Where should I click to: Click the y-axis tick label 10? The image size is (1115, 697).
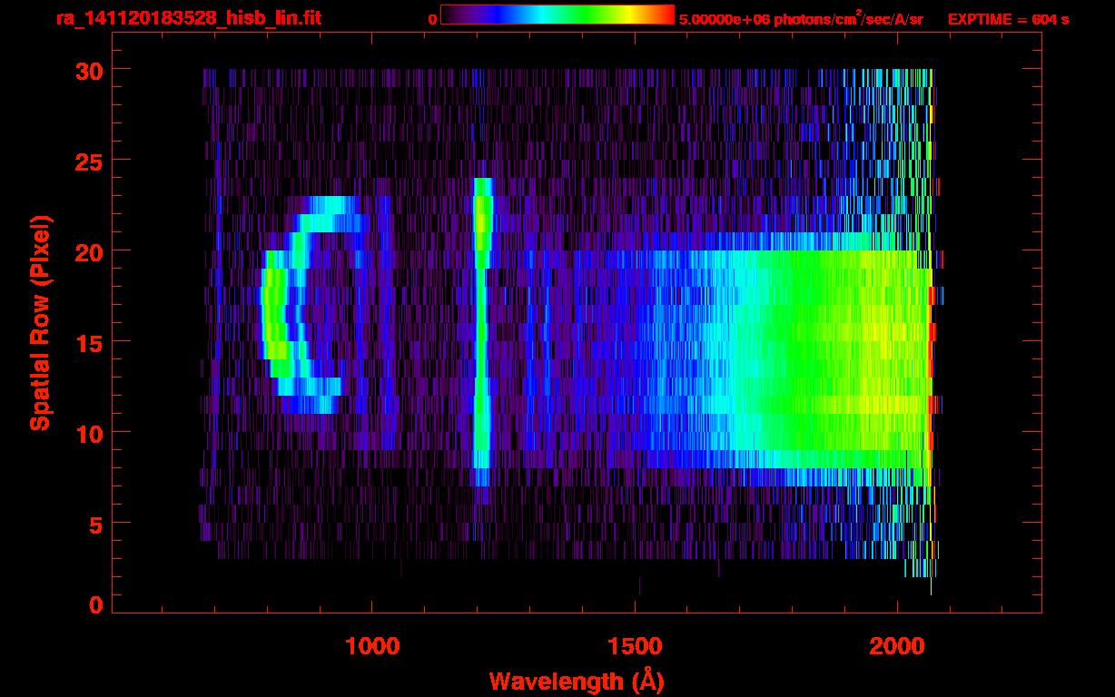[88, 433]
